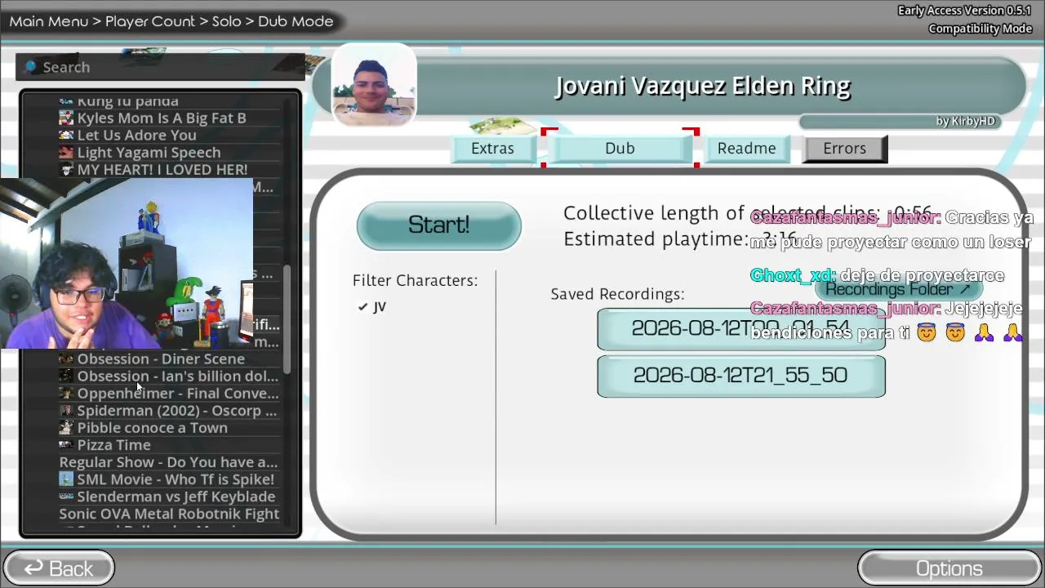Open the saved recording ending in 01_54

click(x=741, y=329)
